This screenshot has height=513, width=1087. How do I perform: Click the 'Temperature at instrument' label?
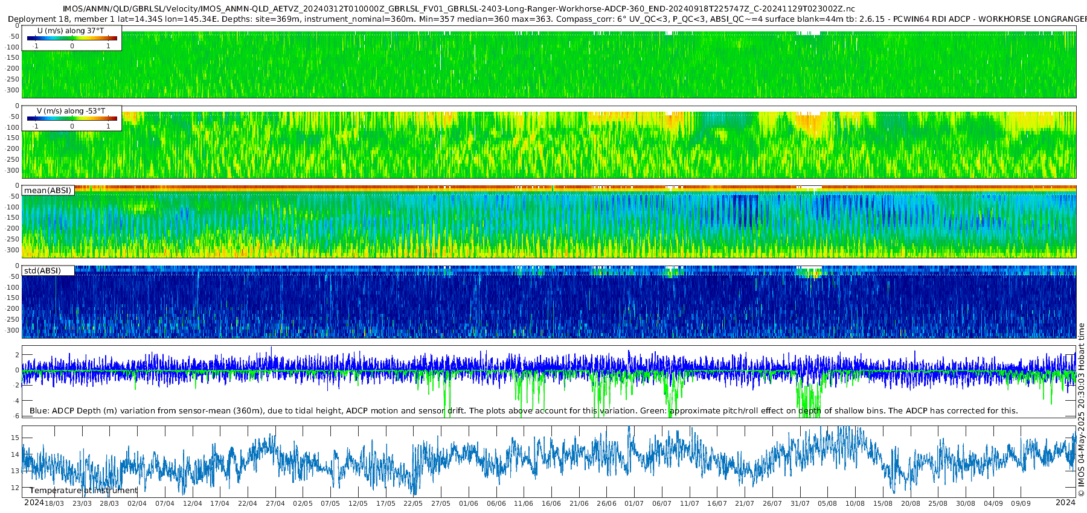click(83, 491)
